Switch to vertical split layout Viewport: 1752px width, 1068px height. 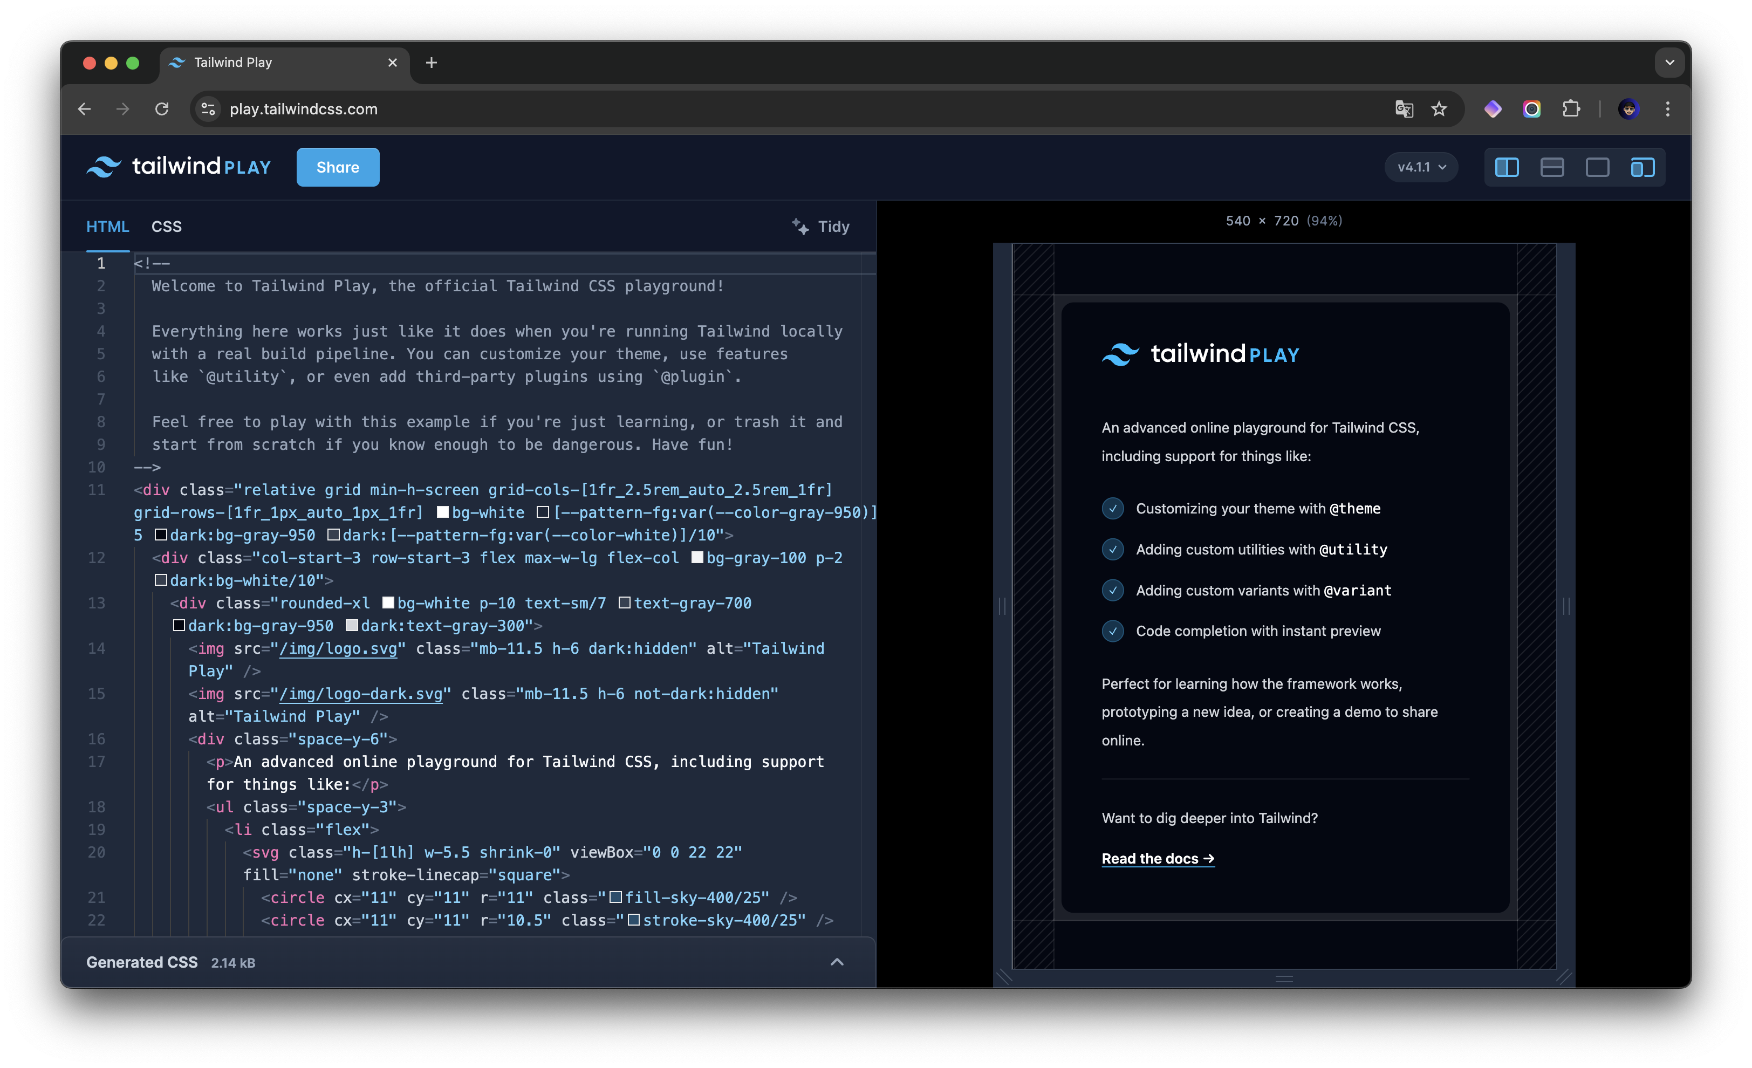tap(1507, 167)
